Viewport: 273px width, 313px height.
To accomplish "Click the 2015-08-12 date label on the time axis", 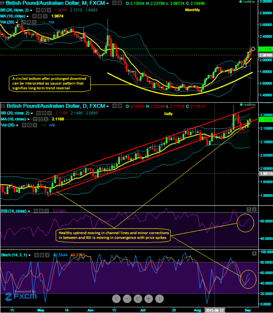I will (214, 311).
